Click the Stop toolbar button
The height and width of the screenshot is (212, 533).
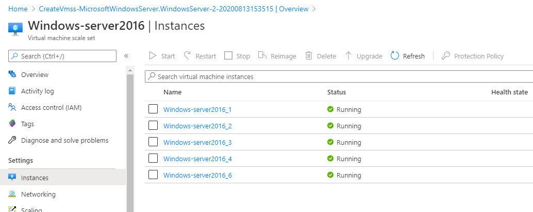237,56
